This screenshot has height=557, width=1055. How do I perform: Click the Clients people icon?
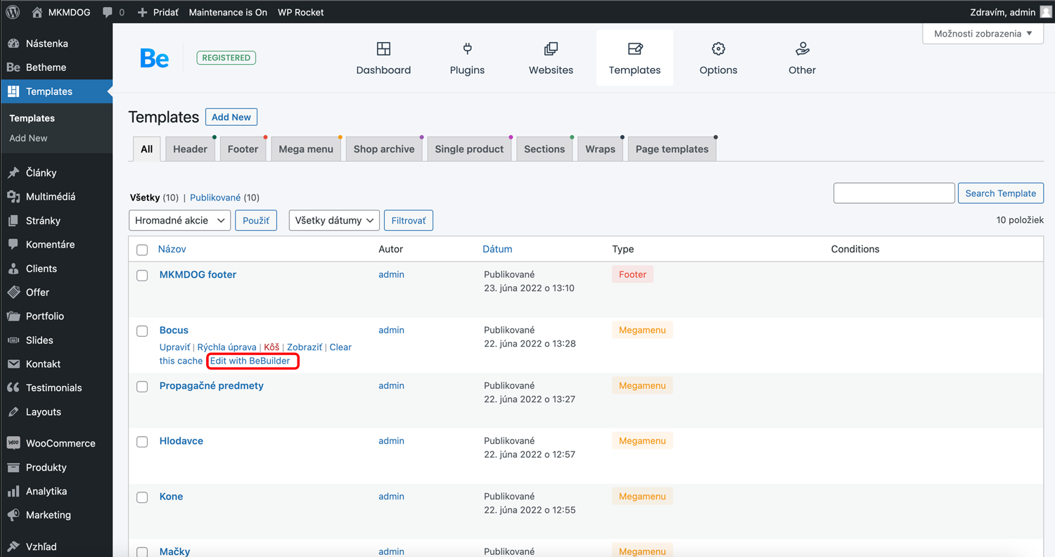pos(13,269)
